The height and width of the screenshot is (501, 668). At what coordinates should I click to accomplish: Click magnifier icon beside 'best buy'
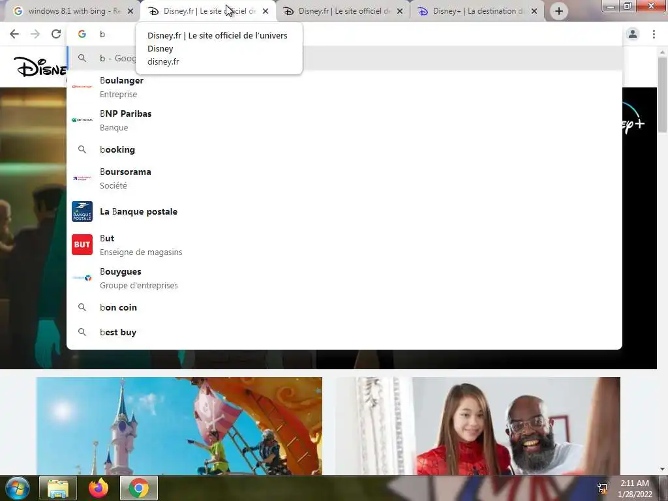(82, 332)
